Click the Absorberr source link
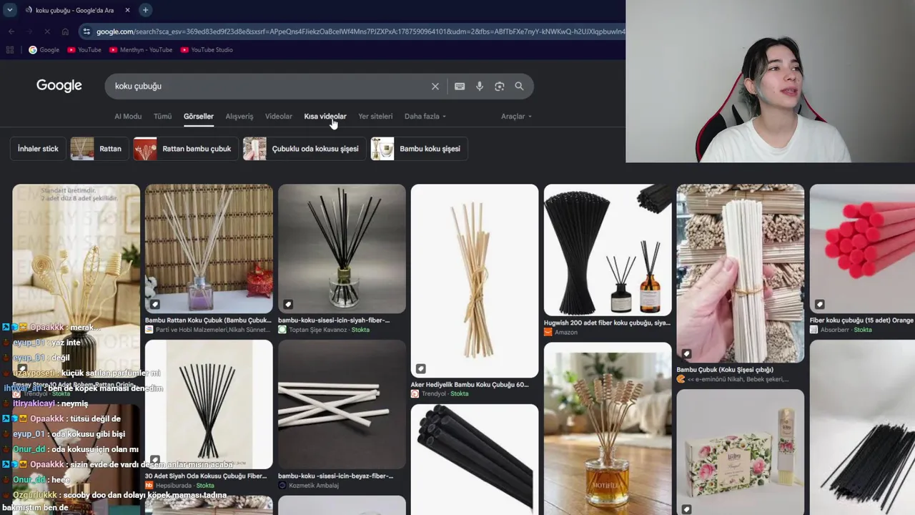 841,330
